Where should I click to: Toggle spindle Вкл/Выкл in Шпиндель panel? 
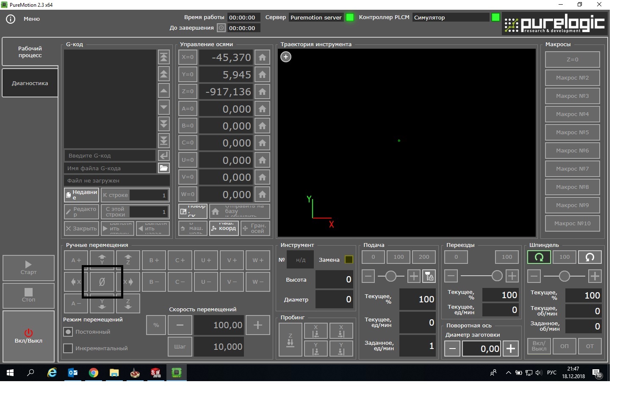[539, 346]
